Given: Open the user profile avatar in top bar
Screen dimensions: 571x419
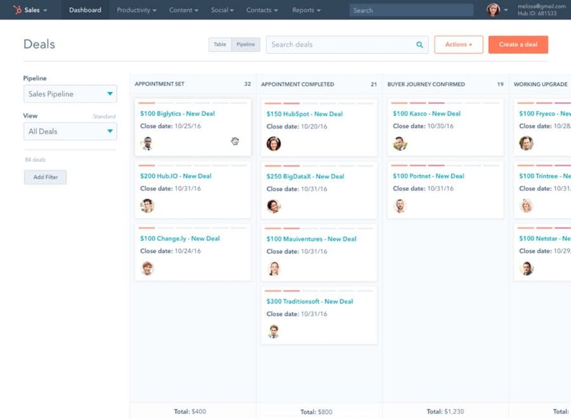Looking at the screenshot, I should pyautogui.click(x=493, y=10).
